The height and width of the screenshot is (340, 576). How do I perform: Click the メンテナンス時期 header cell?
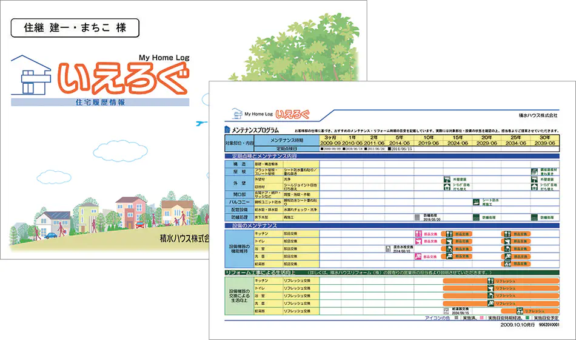287,140
